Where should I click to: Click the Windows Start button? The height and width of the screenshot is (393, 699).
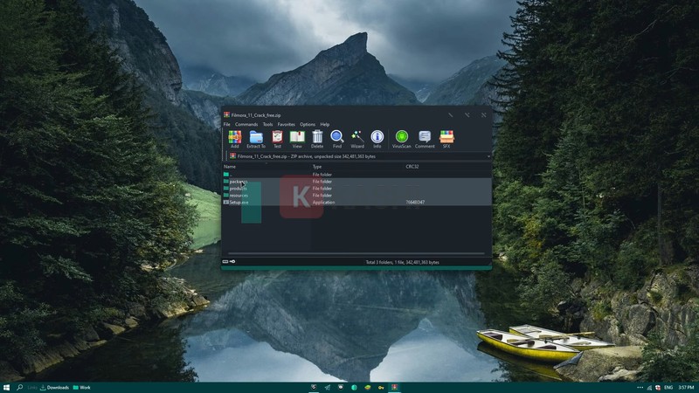7,387
